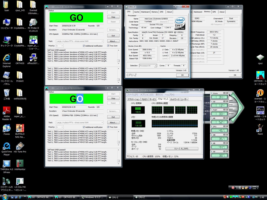Click the Windows Start orb

pyautogui.click(x=5, y=197)
